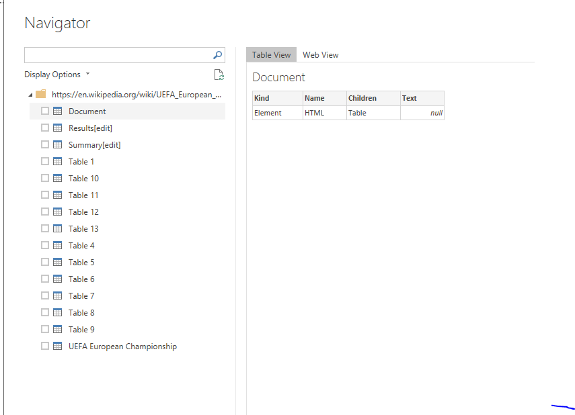Screen dimensions: 575x415
Task: Click the Kind column header
Action: coord(278,98)
